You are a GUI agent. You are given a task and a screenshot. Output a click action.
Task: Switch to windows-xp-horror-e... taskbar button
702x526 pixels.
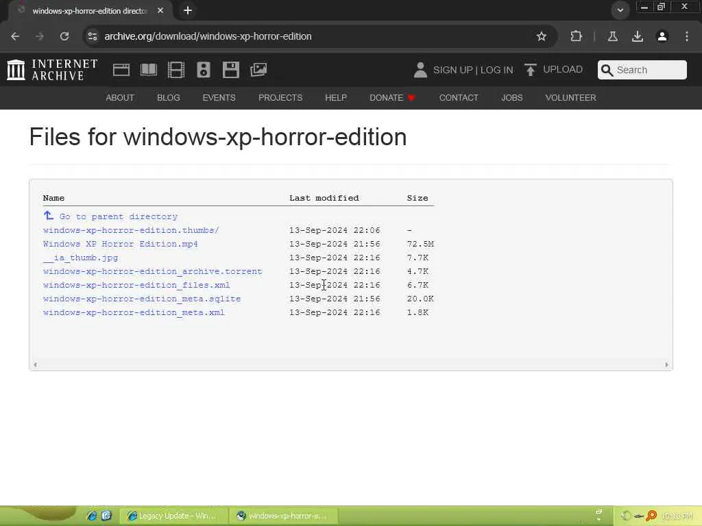pyautogui.click(x=284, y=516)
